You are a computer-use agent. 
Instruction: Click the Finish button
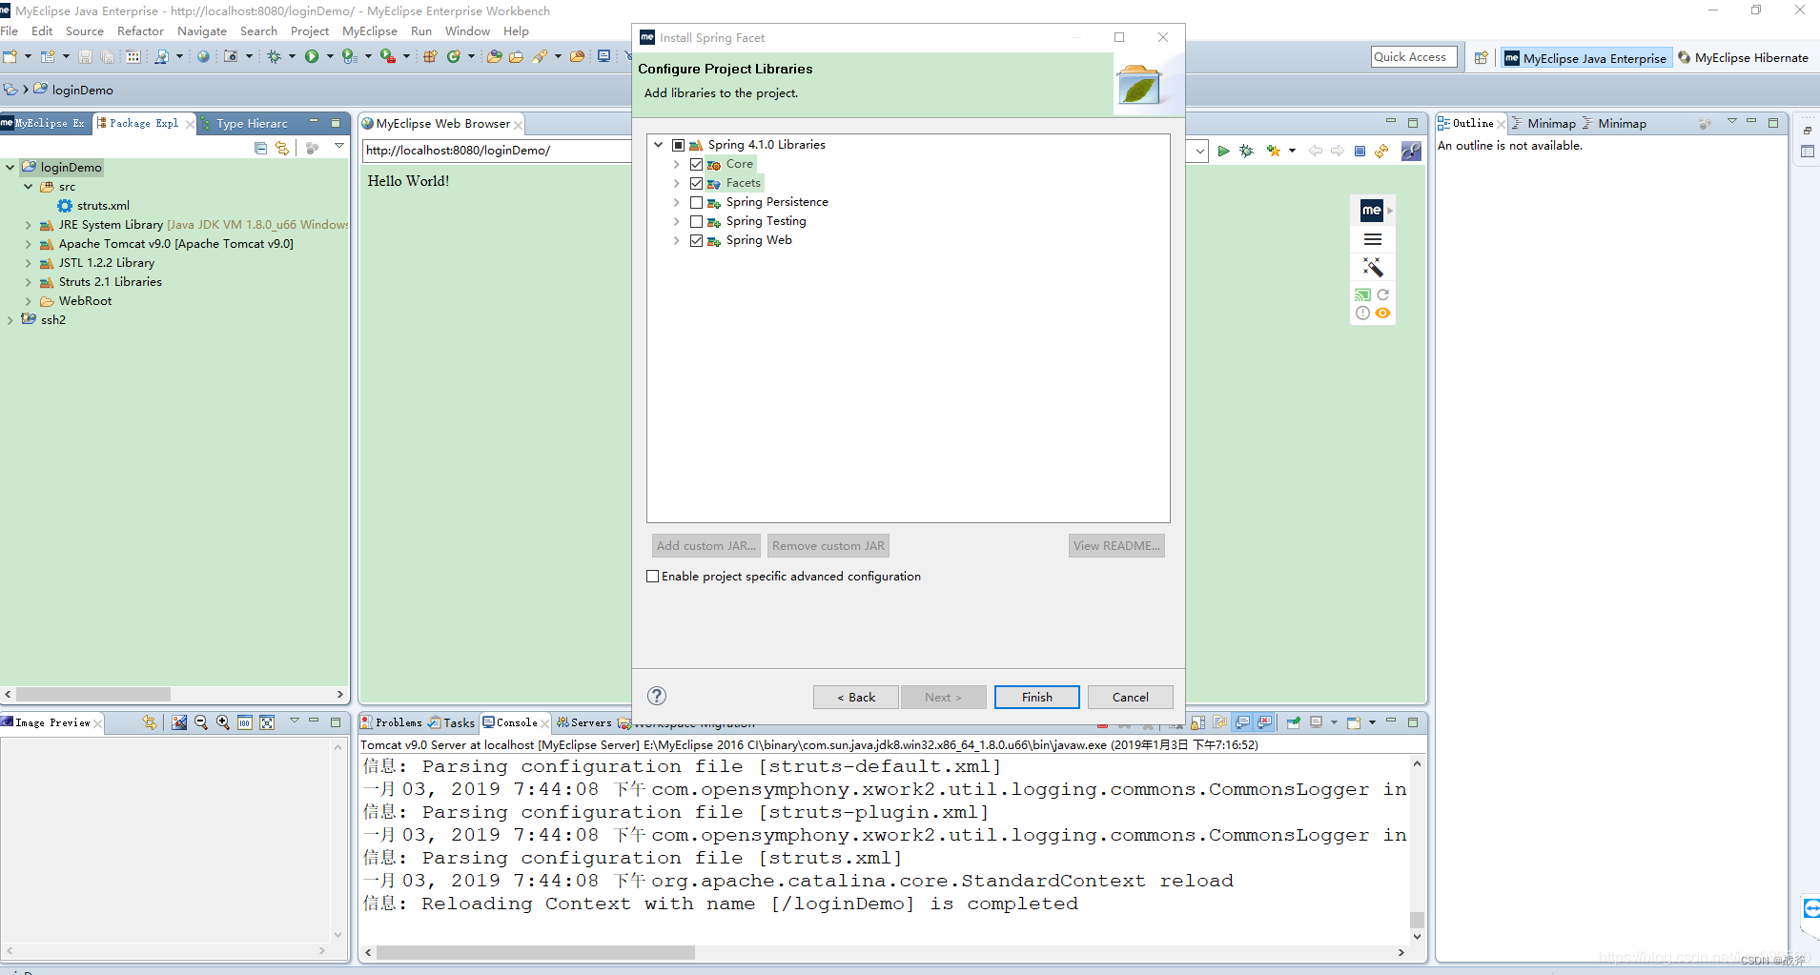coord(1037,697)
